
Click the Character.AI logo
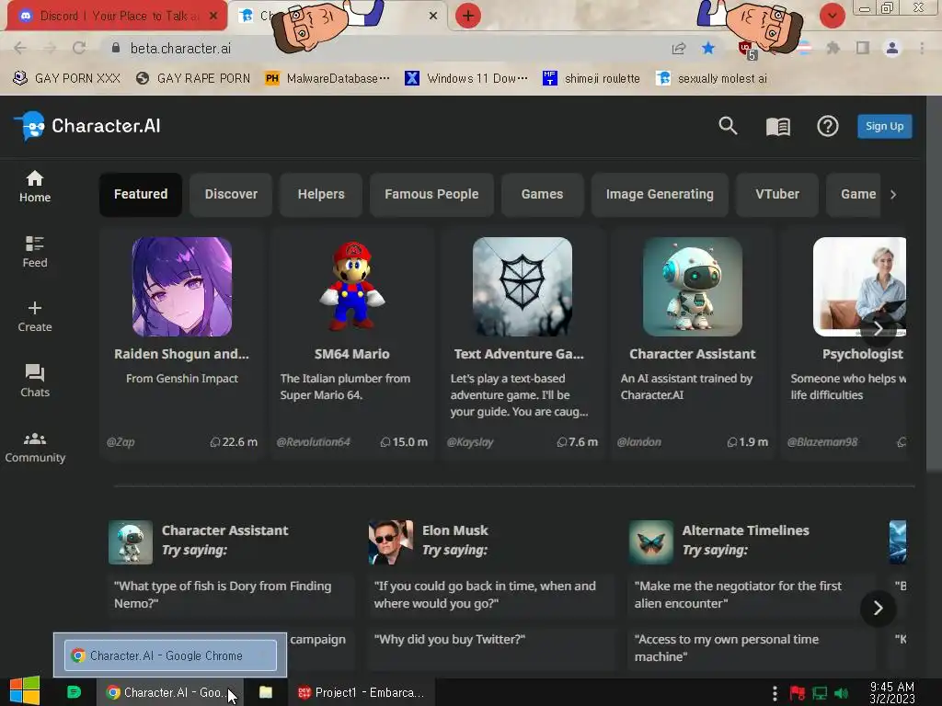point(87,126)
